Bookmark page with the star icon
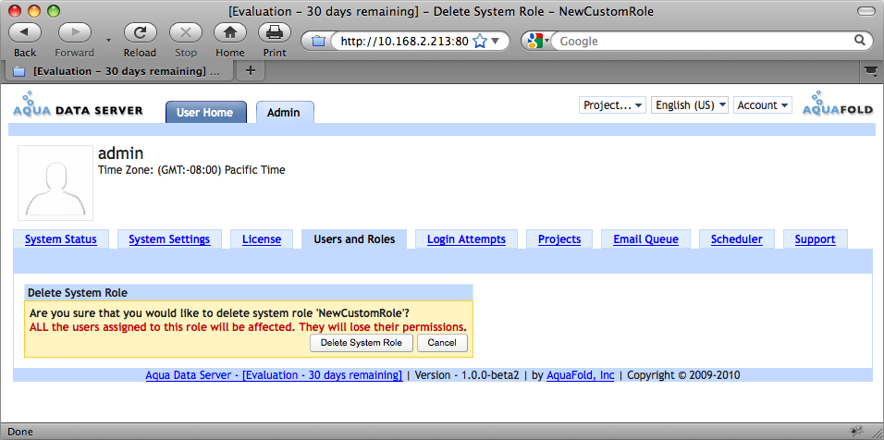The width and height of the screenshot is (884, 440). coord(480,41)
